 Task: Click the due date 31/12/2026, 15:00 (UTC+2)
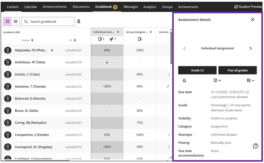click(230, 92)
